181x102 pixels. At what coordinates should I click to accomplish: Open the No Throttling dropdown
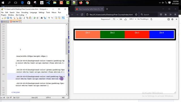click(x=143, y=19)
